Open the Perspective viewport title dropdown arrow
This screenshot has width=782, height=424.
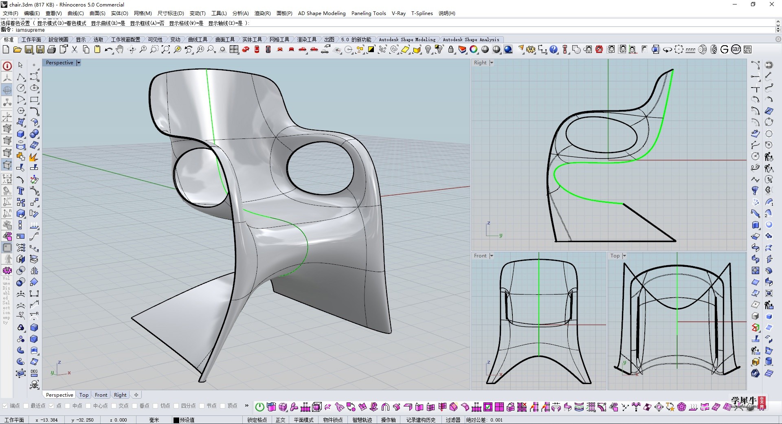pyautogui.click(x=79, y=63)
